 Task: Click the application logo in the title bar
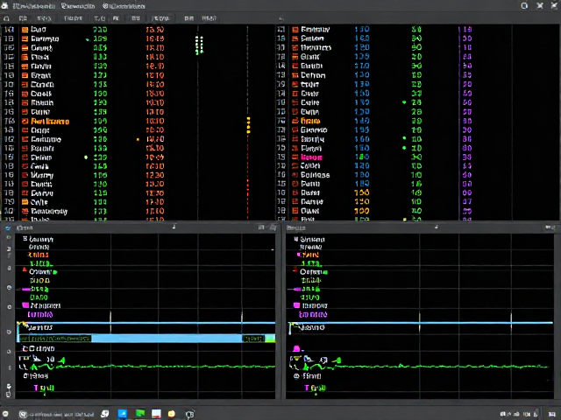coord(4,5)
